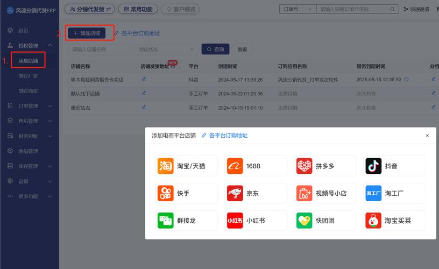Click 风速分销代发_打单发货软件 cell

pos(308,80)
